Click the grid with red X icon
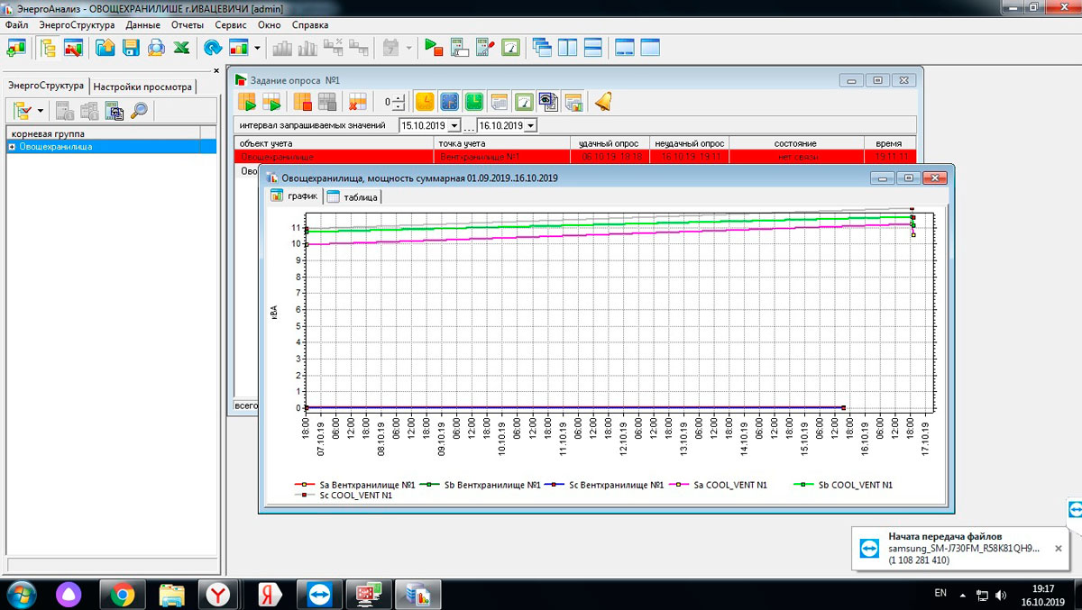The image size is (1082, 610). coord(358,102)
